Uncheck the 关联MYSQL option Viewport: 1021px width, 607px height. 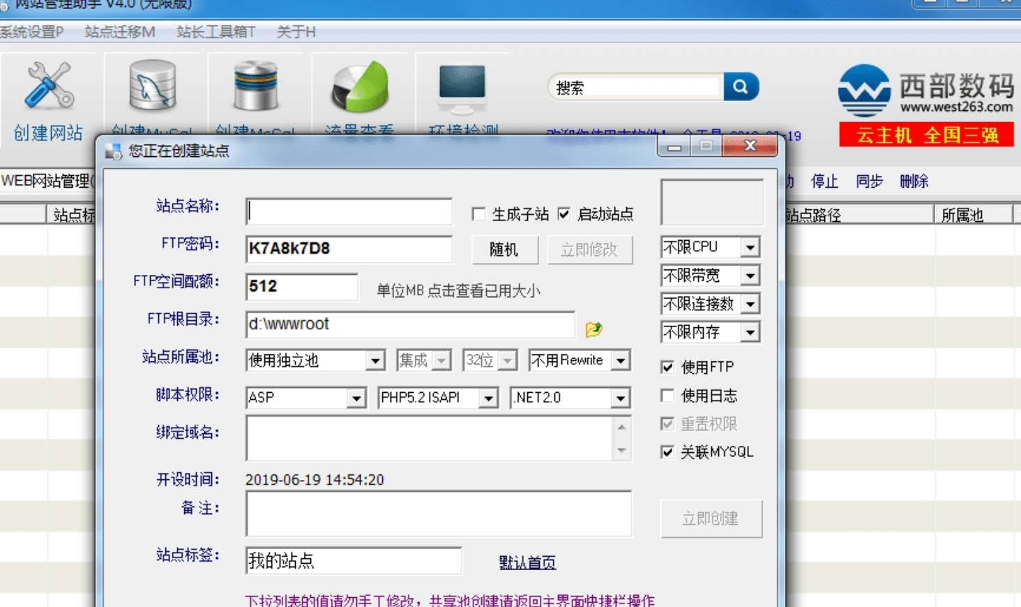pyautogui.click(x=667, y=452)
